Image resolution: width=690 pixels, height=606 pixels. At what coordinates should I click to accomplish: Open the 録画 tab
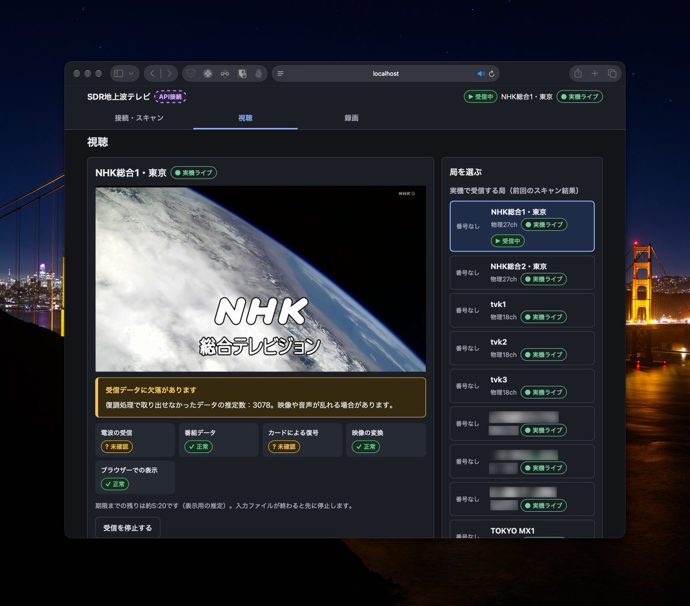point(351,118)
